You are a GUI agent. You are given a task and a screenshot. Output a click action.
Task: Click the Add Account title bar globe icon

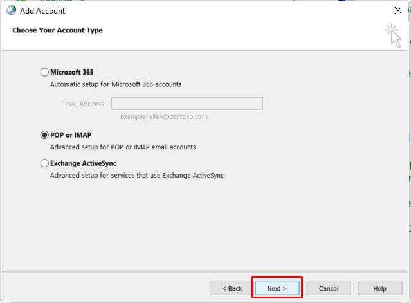(12, 10)
